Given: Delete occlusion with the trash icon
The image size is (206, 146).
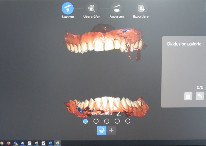Looking at the screenshot, I should [188, 96].
